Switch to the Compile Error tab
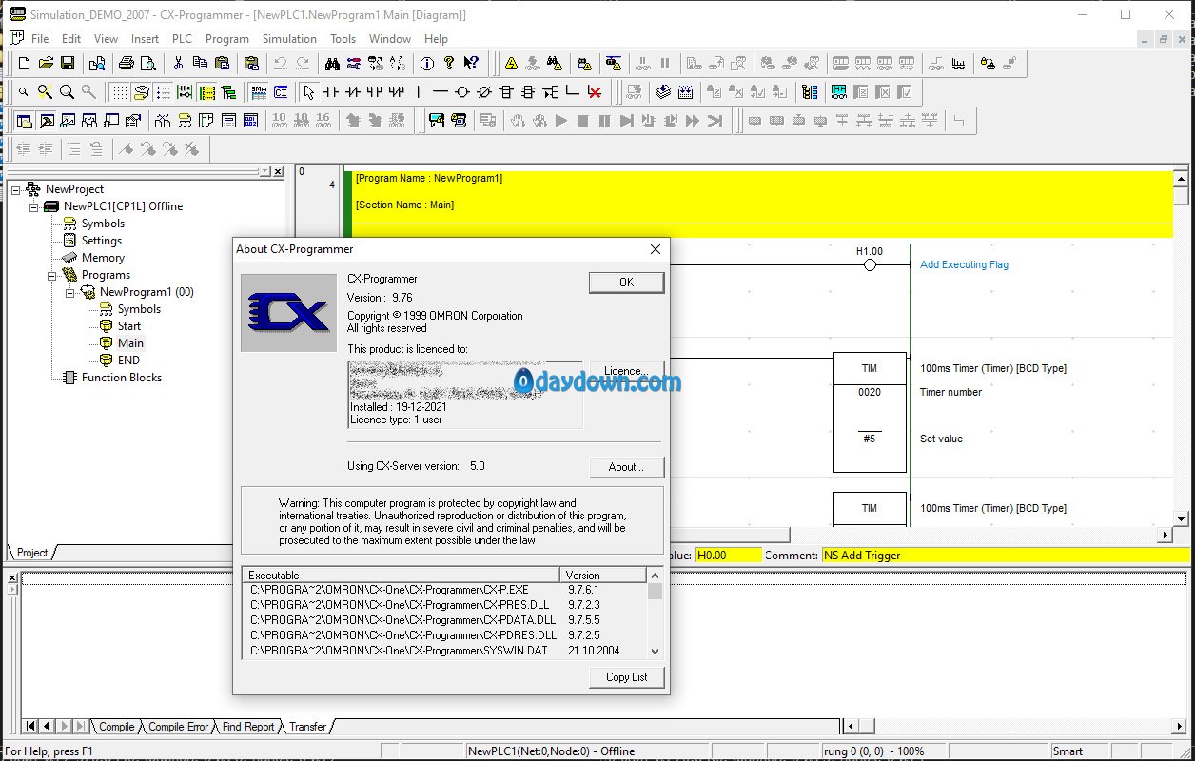This screenshot has height=761, width=1195. [x=178, y=727]
